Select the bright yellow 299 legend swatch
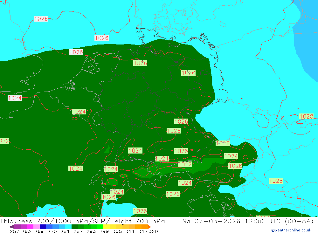This screenshot has height=233, width=318. (106, 227)
